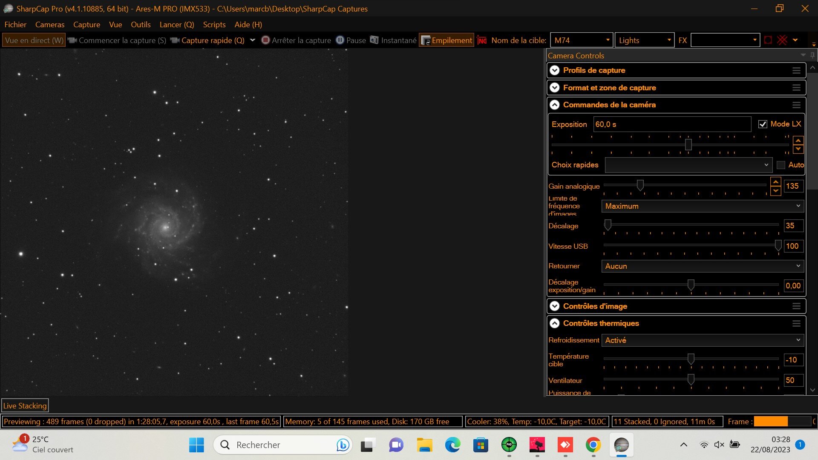The height and width of the screenshot is (460, 818).
Task: Click the exposure slider handle
Action: [688, 144]
